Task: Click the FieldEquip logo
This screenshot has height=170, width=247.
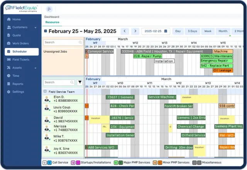Action: click(22, 9)
